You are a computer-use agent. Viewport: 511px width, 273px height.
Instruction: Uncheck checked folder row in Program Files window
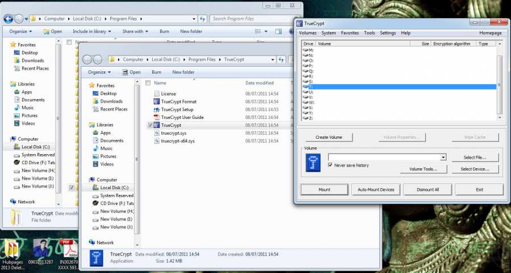72,187
